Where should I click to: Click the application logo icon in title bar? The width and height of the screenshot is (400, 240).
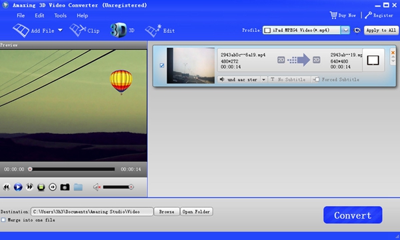[x=5, y=5]
